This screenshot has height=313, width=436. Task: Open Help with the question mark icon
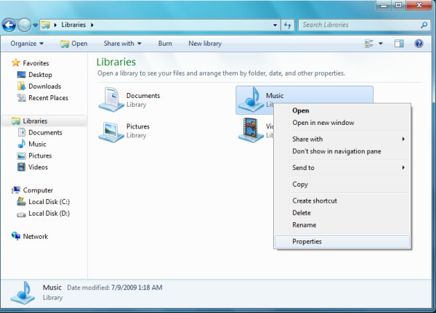[x=419, y=44]
